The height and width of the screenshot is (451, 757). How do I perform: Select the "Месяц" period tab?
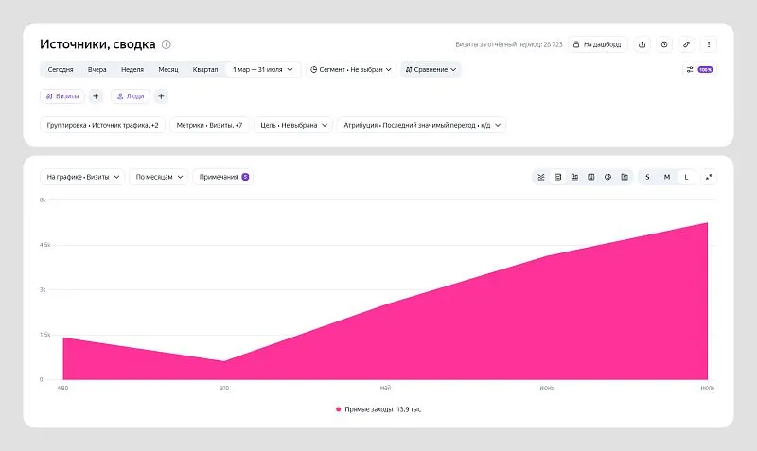(168, 69)
